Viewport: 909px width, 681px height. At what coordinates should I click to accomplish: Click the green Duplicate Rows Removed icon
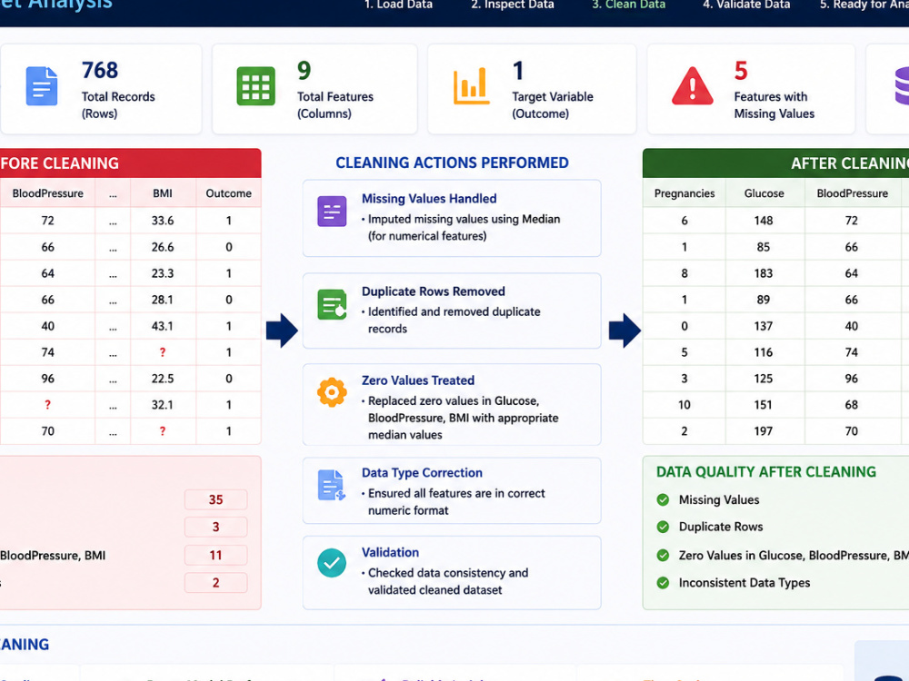(x=332, y=304)
